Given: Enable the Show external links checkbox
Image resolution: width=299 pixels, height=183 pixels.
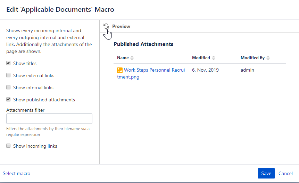Looking at the screenshot, I should coord(8,75).
